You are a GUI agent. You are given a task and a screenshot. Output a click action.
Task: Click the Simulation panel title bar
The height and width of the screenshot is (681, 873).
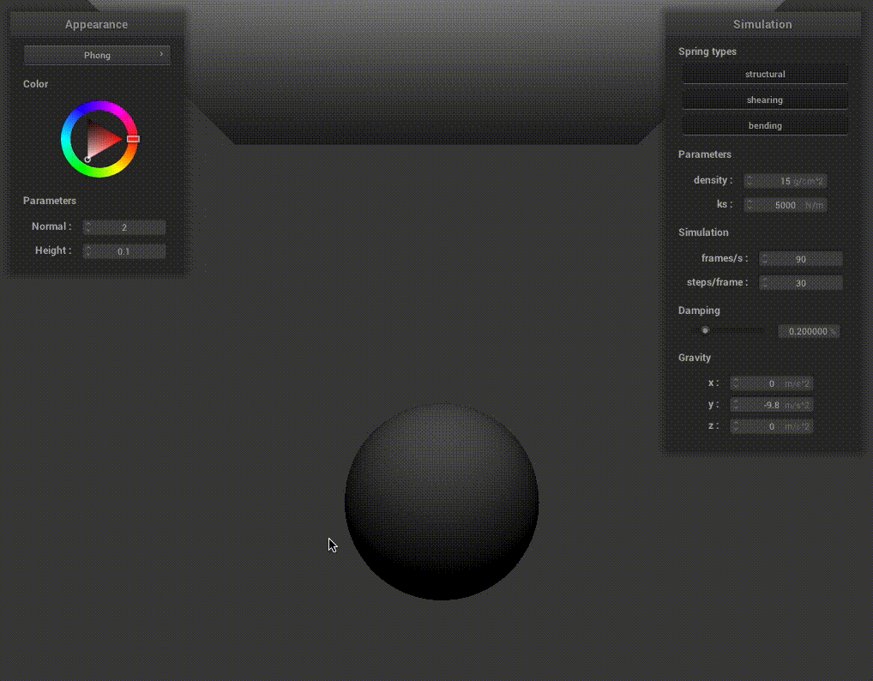click(x=762, y=24)
